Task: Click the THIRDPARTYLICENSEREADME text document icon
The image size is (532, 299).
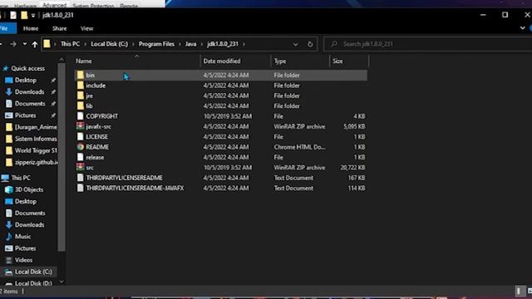Action: point(81,178)
